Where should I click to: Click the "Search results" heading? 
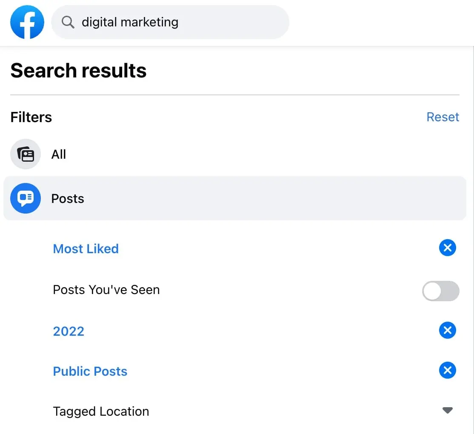pos(78,71)
